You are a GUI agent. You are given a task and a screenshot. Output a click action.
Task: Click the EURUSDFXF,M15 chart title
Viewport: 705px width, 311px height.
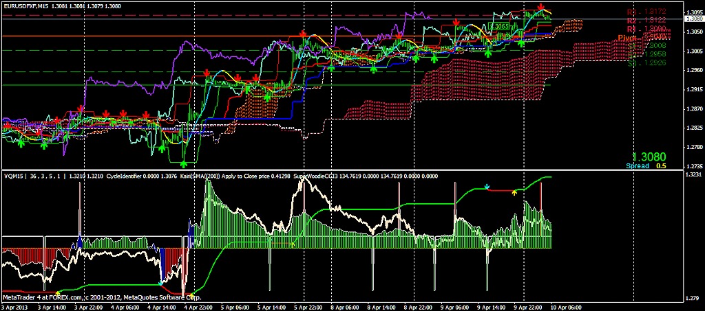pos(28,5)
